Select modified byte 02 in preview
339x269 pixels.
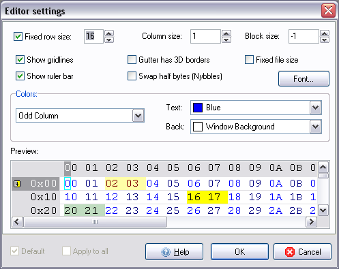112,183
